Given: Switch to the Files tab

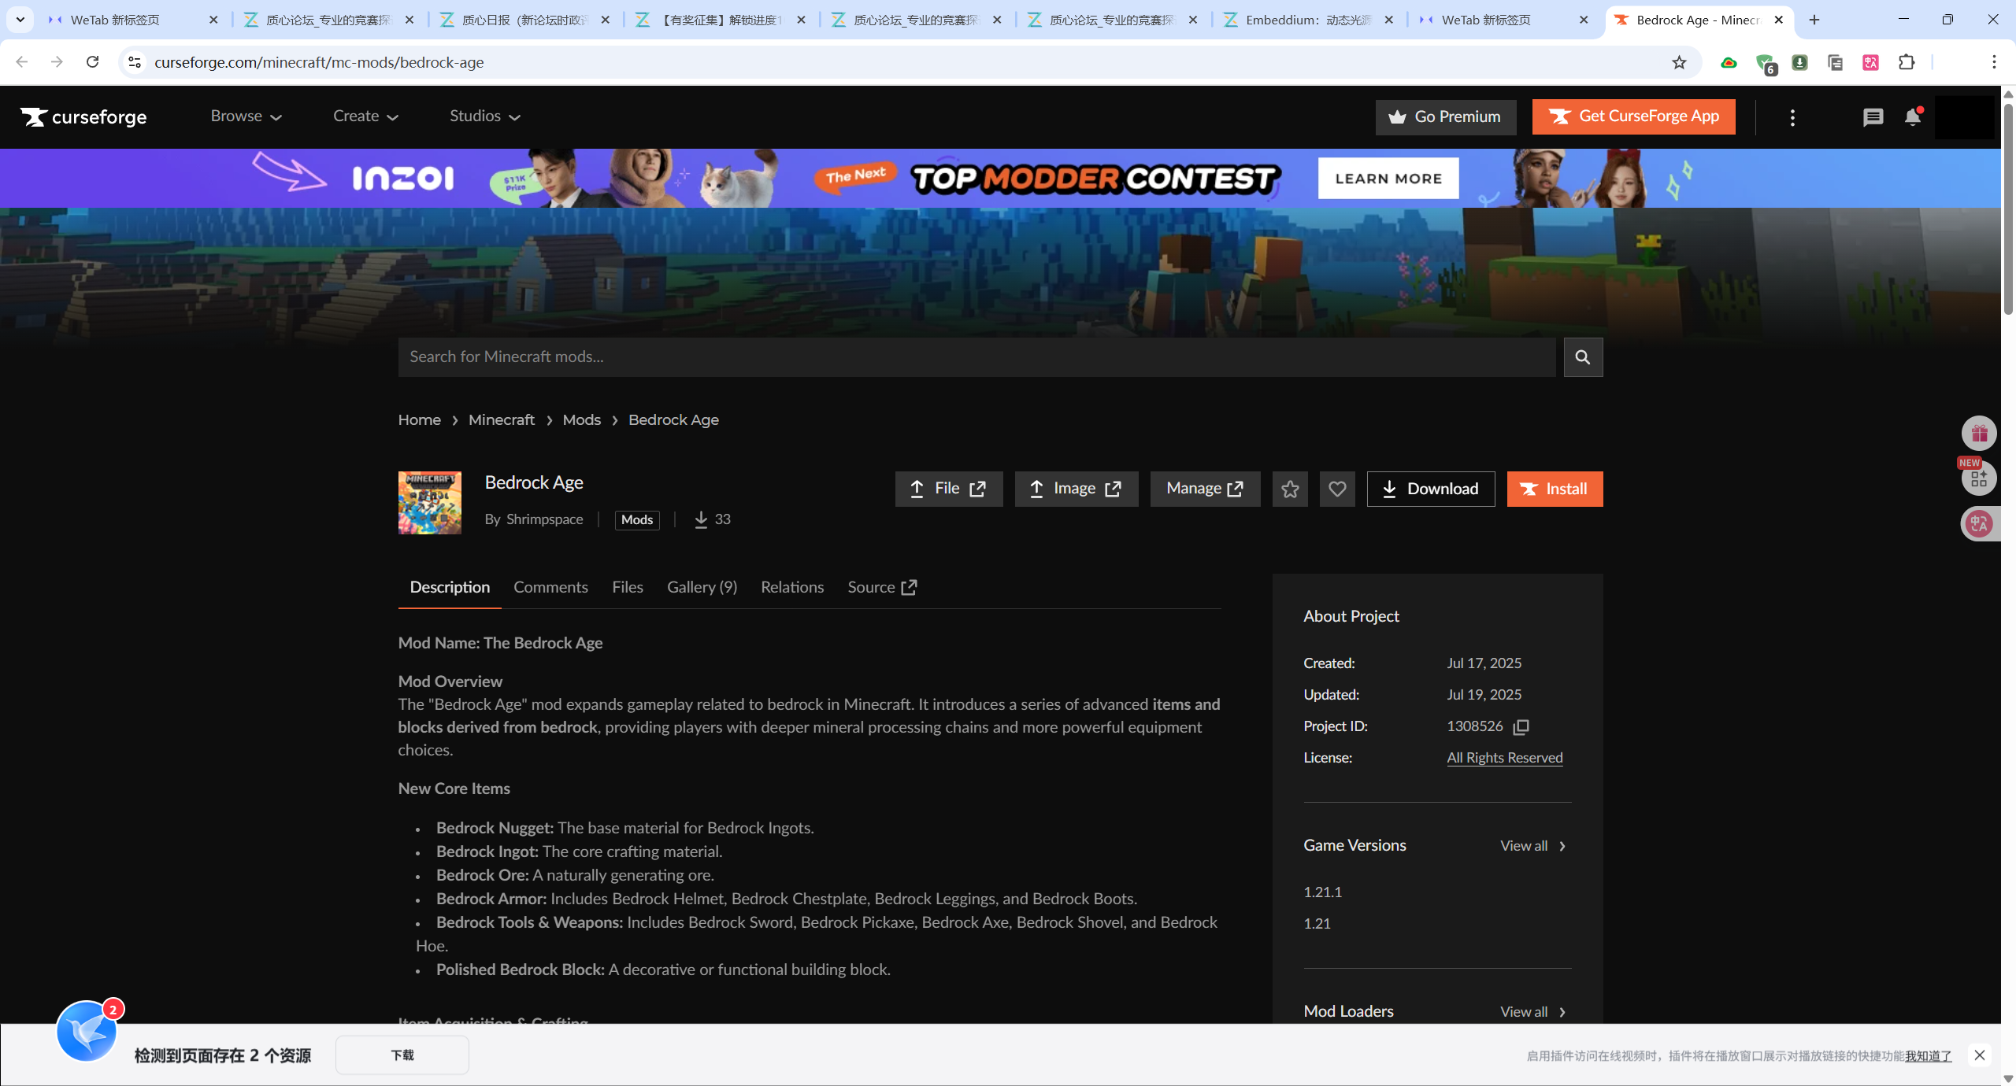Looking at the screenshot, I should click(x=628, y=587).
